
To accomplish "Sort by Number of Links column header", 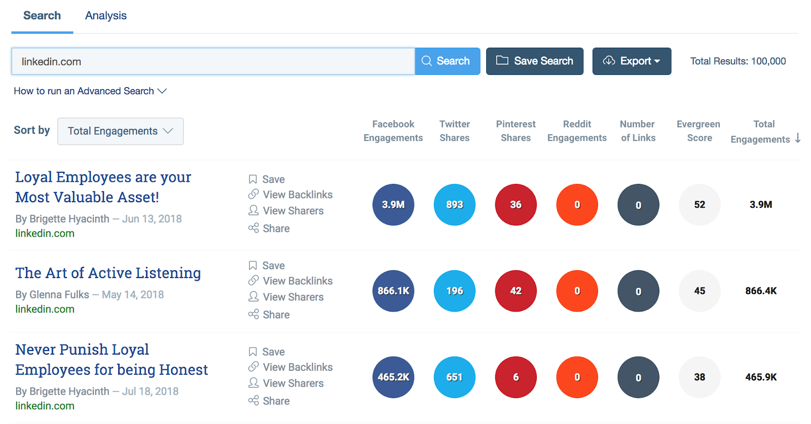I will (638, 131).
